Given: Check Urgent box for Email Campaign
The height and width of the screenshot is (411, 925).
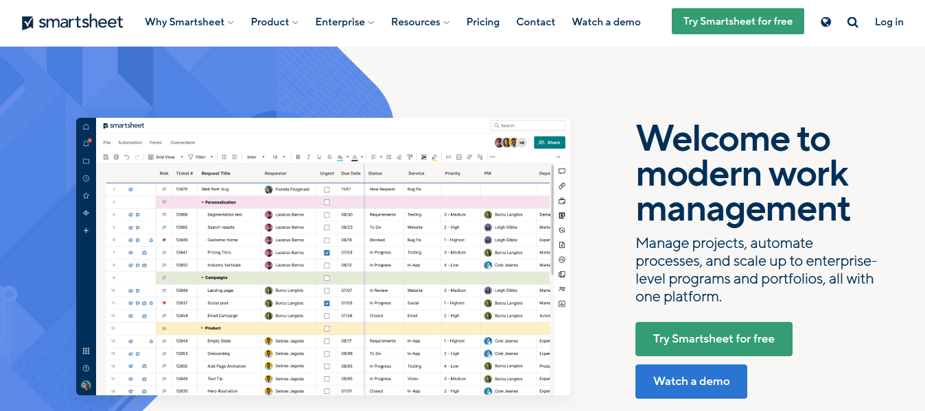Looking at the screenshot, I should [x=327, y=316].
